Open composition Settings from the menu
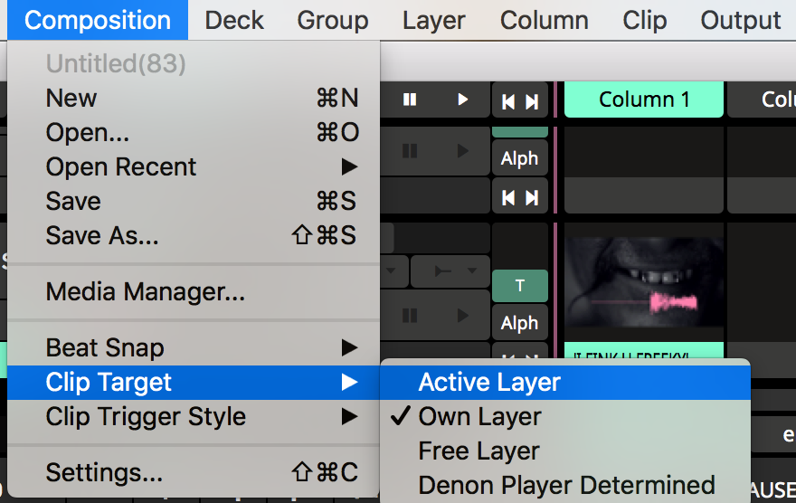796x503 pixels. point(104,472)
